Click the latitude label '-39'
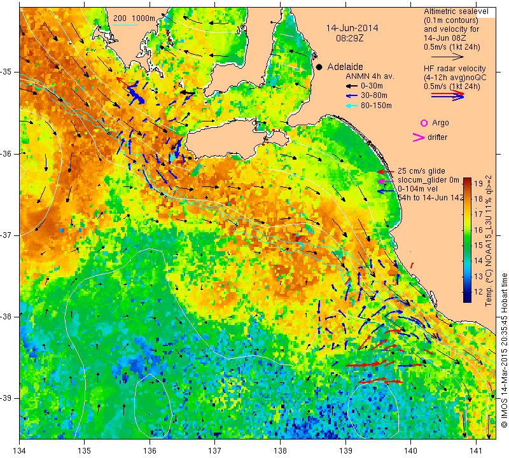 6,398
